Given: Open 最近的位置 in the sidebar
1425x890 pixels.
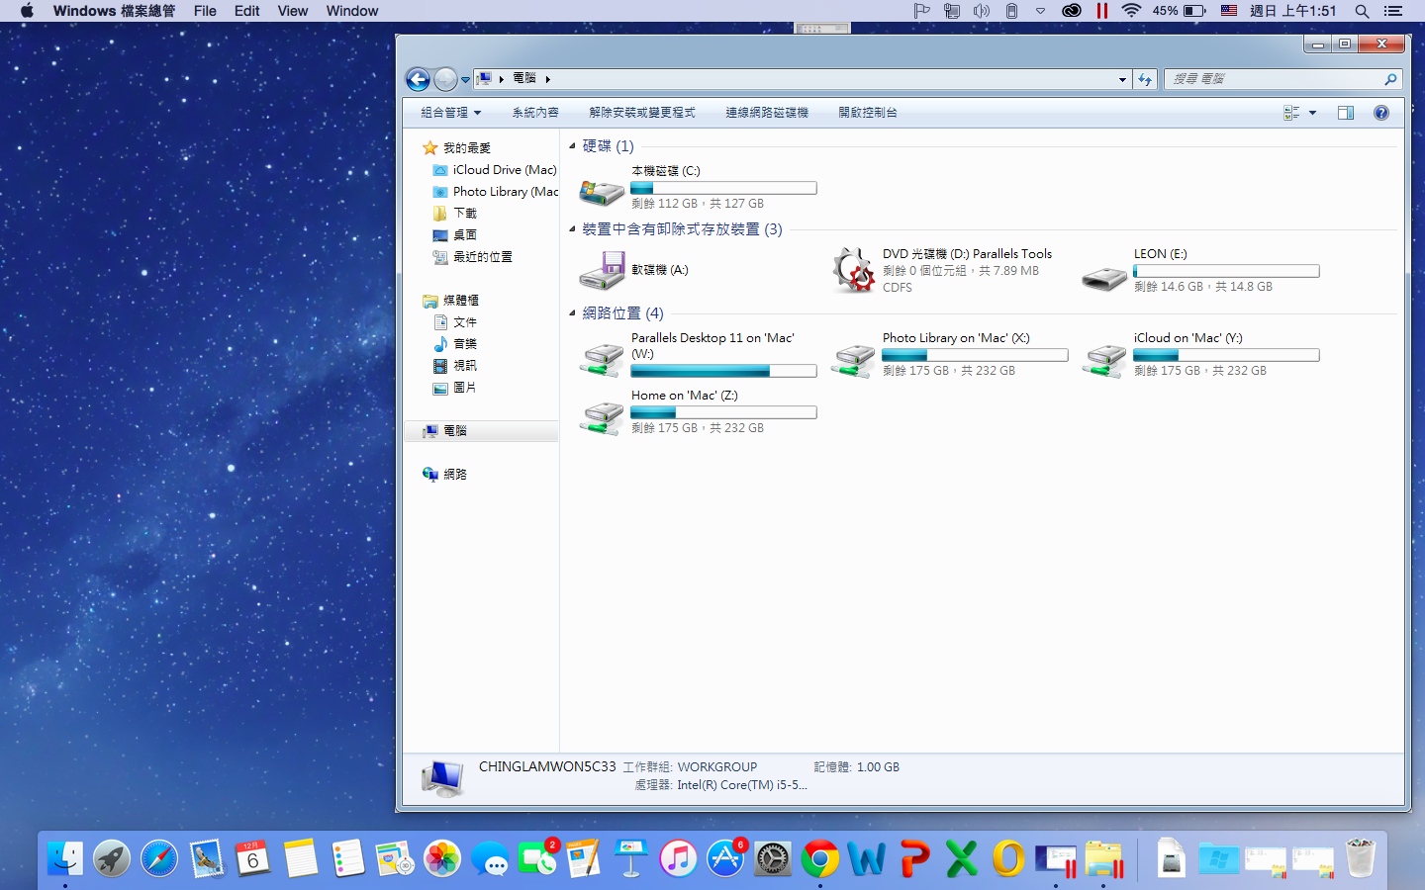Looking at the screenshot, I should [473, 257].
